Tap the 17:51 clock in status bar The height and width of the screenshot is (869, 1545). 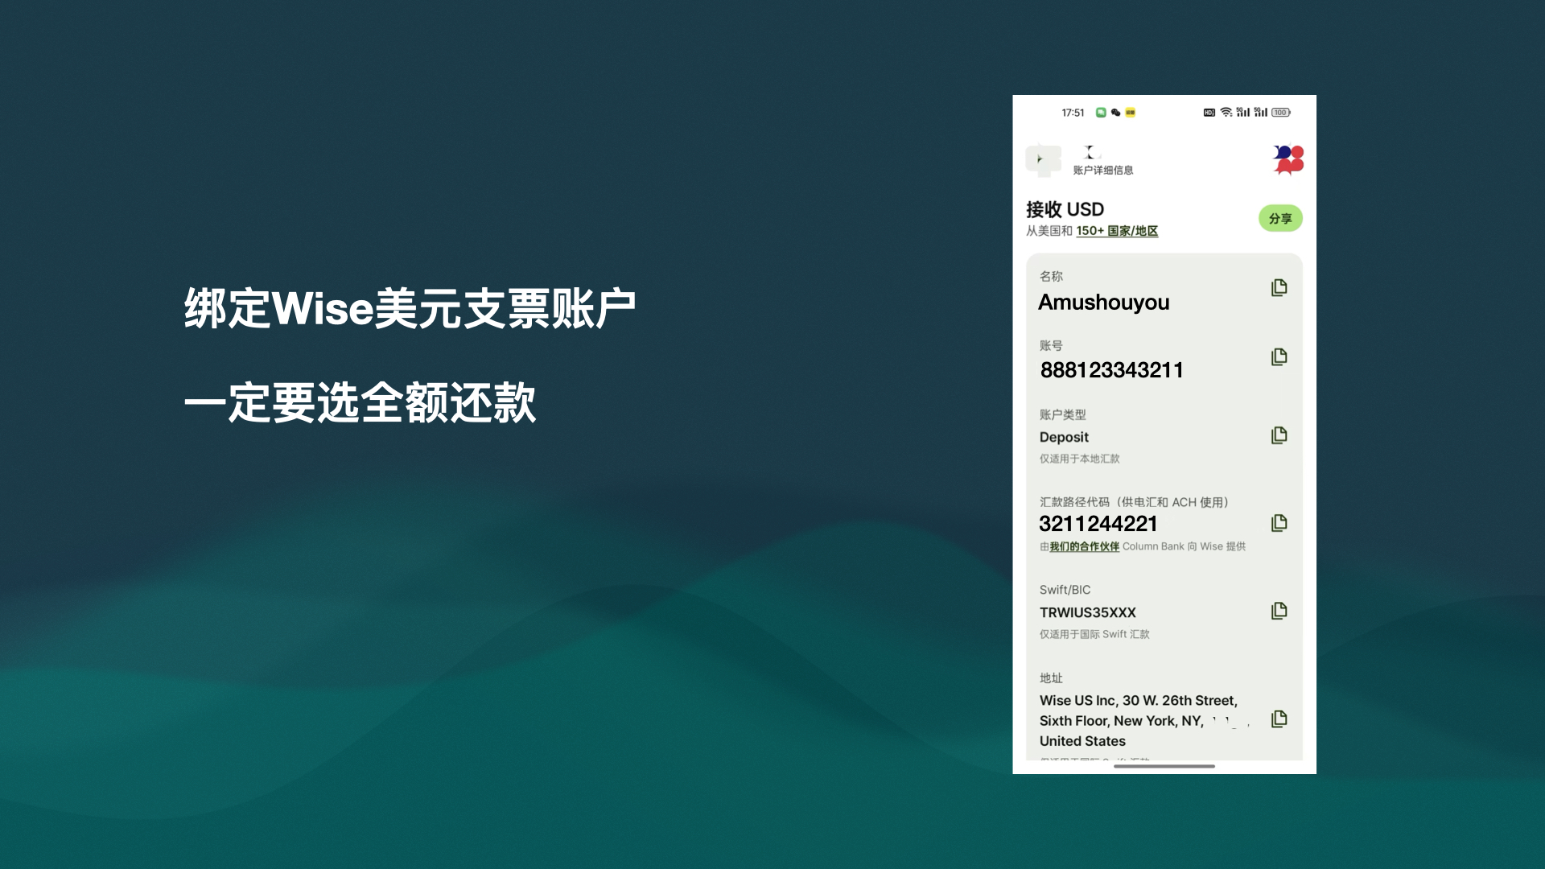[x=1073, y=113]
